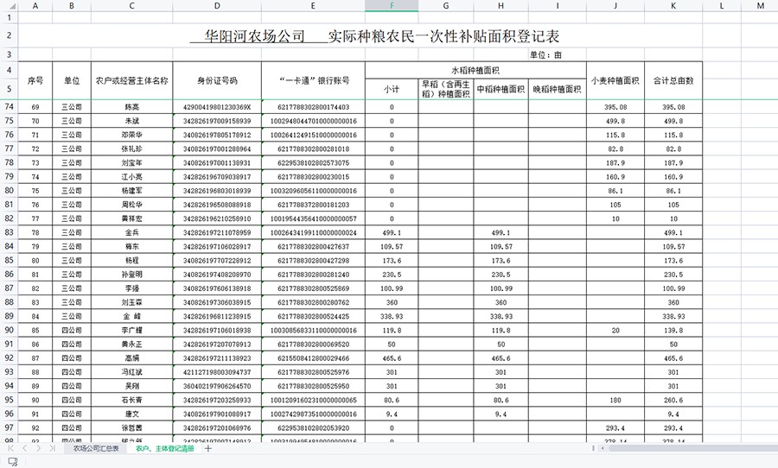
Task: Jump to the last sheet using navigation arrow
Action: click(x=53, y=448)
